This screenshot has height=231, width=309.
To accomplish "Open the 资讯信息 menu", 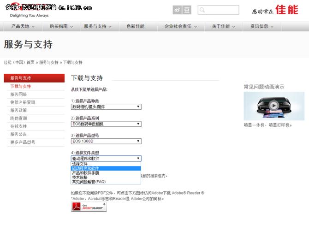I will tap(261, 26).
